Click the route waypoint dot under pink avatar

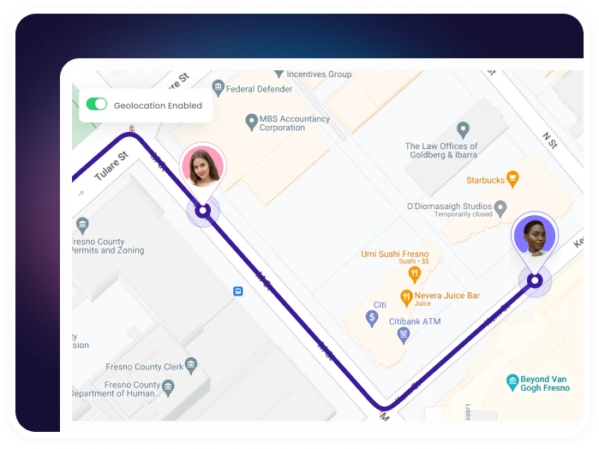click(x=203, y=211)
